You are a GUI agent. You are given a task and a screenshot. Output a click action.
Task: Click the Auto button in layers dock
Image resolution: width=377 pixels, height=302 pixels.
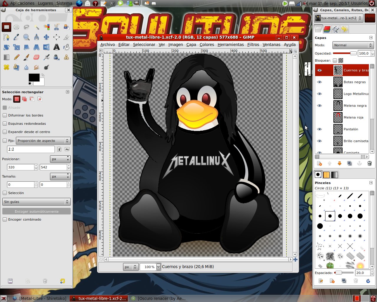point(370,18)
